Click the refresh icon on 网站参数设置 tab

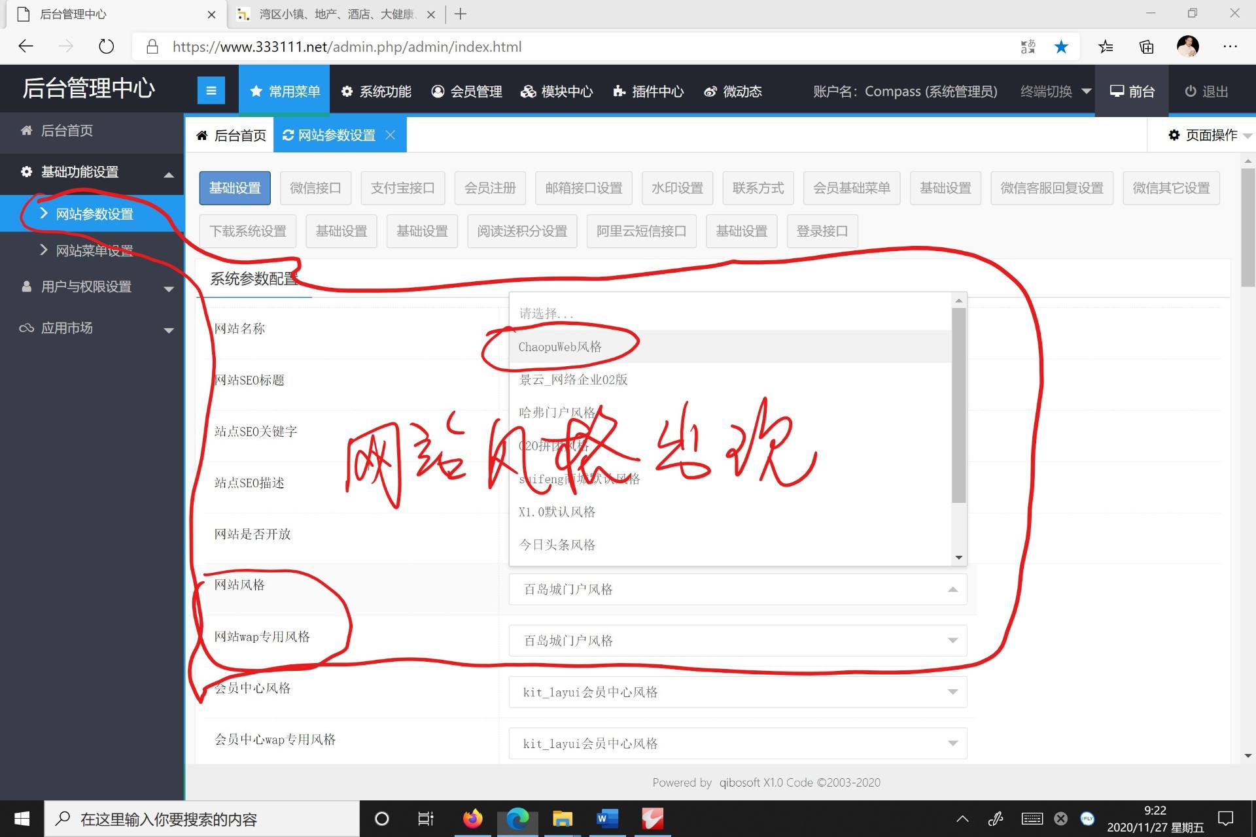(288, 135)
